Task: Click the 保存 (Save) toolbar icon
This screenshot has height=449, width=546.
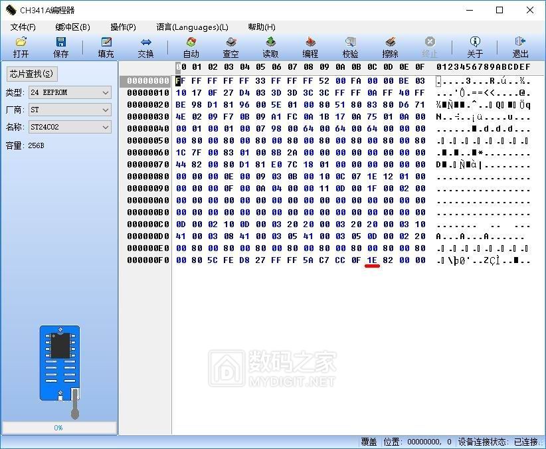Action: click(x=60, y=47)
